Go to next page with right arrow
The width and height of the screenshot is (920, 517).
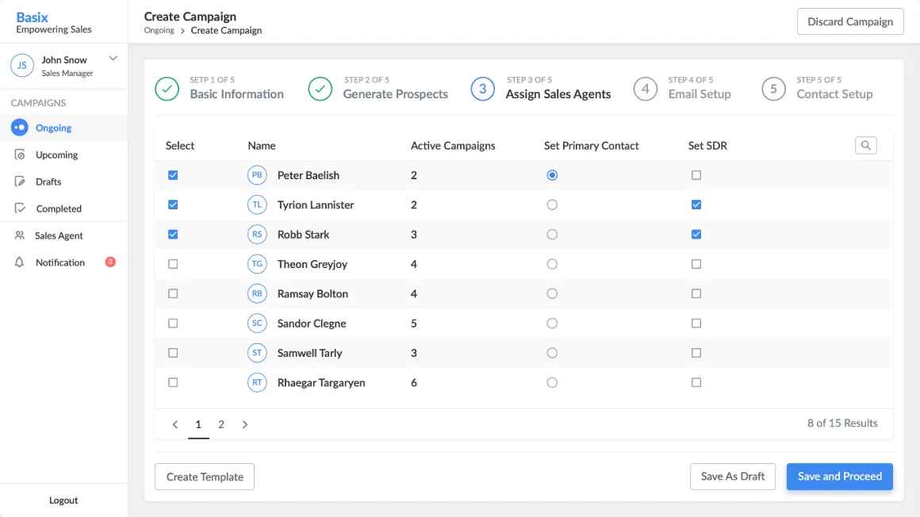coord(244,424)
